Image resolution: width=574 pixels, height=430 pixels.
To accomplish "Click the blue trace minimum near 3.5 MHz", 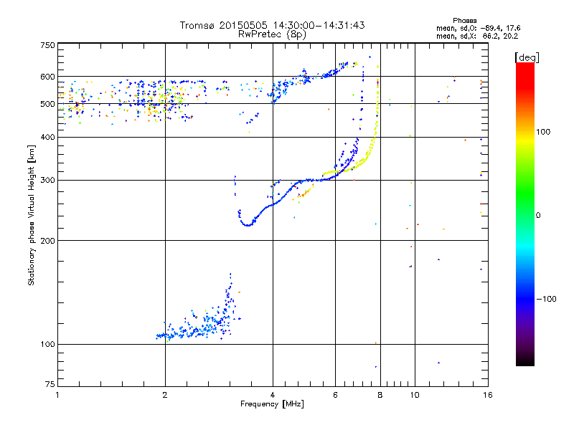I will [248, 225].
